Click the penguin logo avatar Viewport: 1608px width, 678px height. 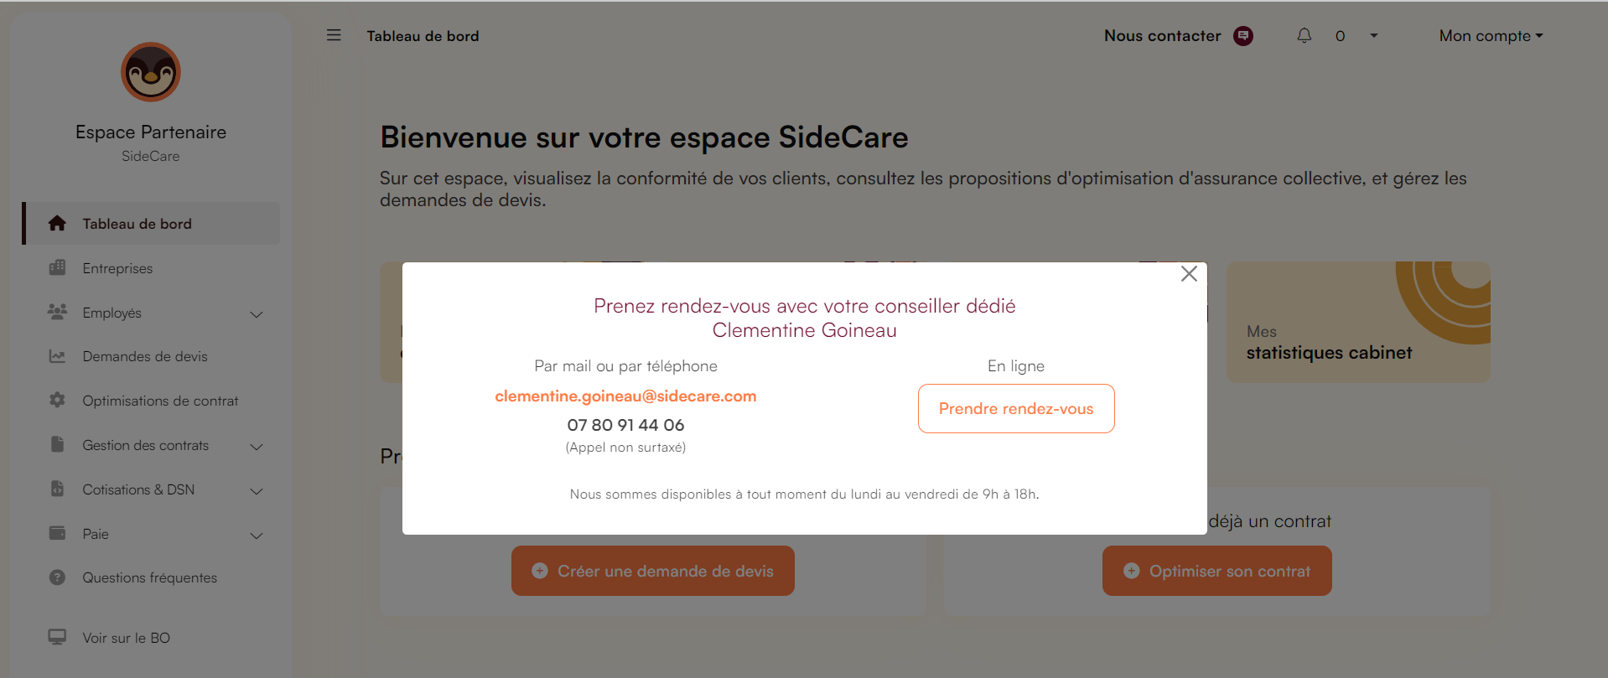[x=151, y=72]
